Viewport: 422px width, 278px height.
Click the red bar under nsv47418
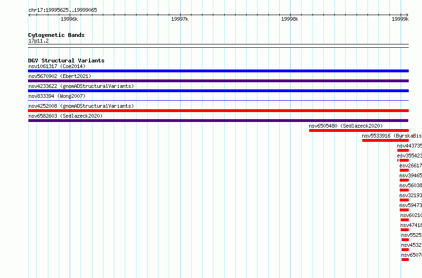[x=405, y=230]
